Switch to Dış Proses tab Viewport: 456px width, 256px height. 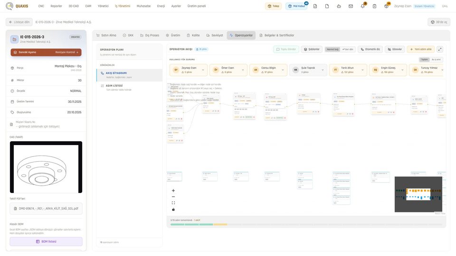click(x=150, y=36)
